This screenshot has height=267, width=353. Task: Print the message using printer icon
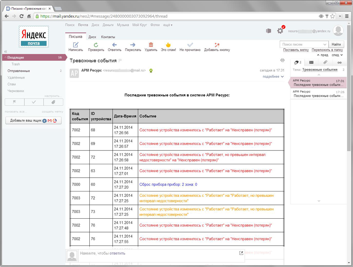coord(282,60)
